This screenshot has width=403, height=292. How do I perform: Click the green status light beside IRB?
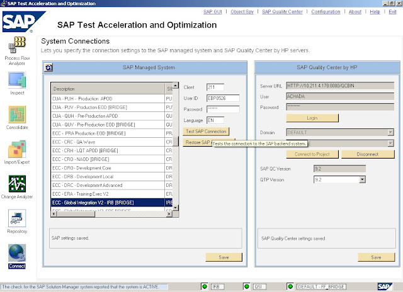205,286
